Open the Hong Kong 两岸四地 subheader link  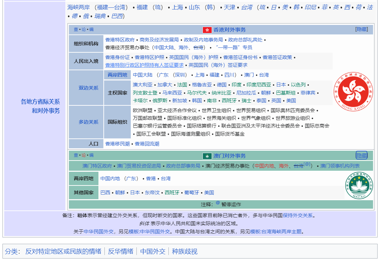pyautogui.click(x=117, y=75)
